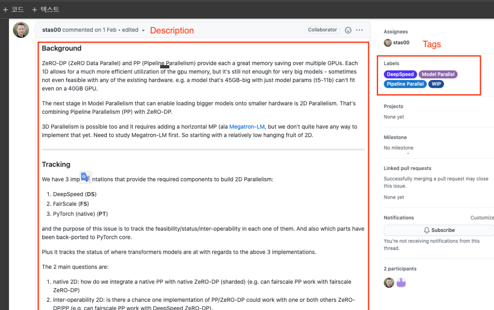
Task: Click the 'Linked pull requests' heading
Action: point(407,168)
